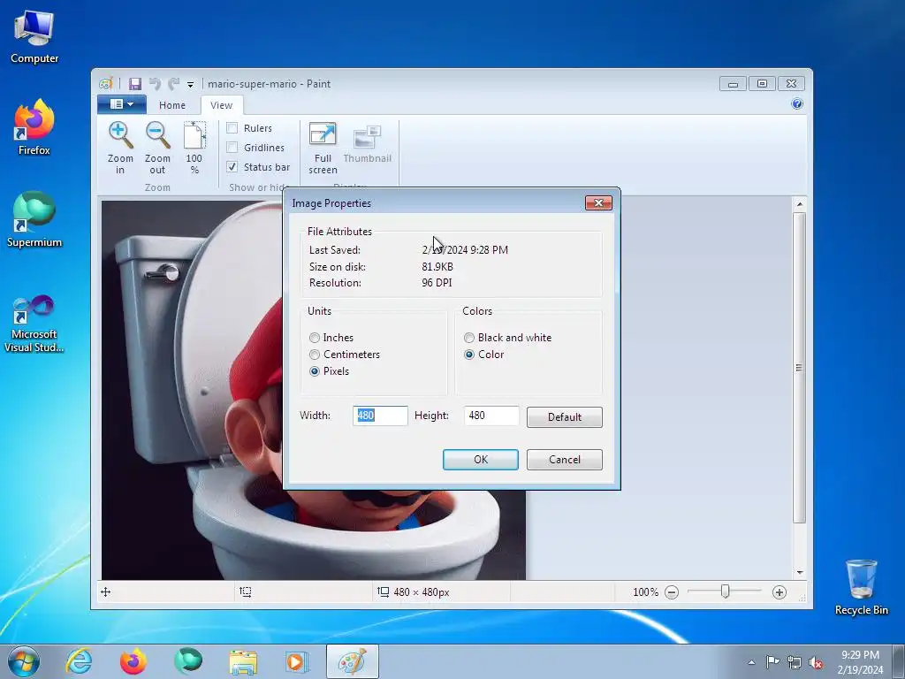
Task: Click the Redo arrow in quick access toolbar
Action: click(174, 84)
